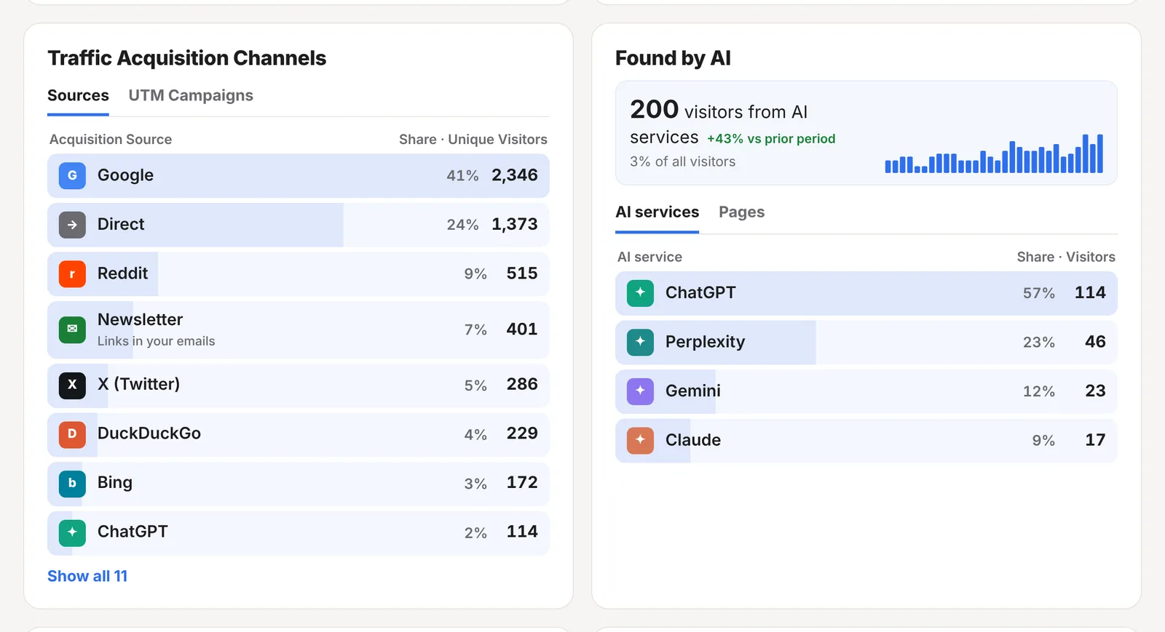Image resolution: width=1165 pixels, height=632 pixels.
Task: Click the X (Twitter) icon
Action: click(72, 385)
